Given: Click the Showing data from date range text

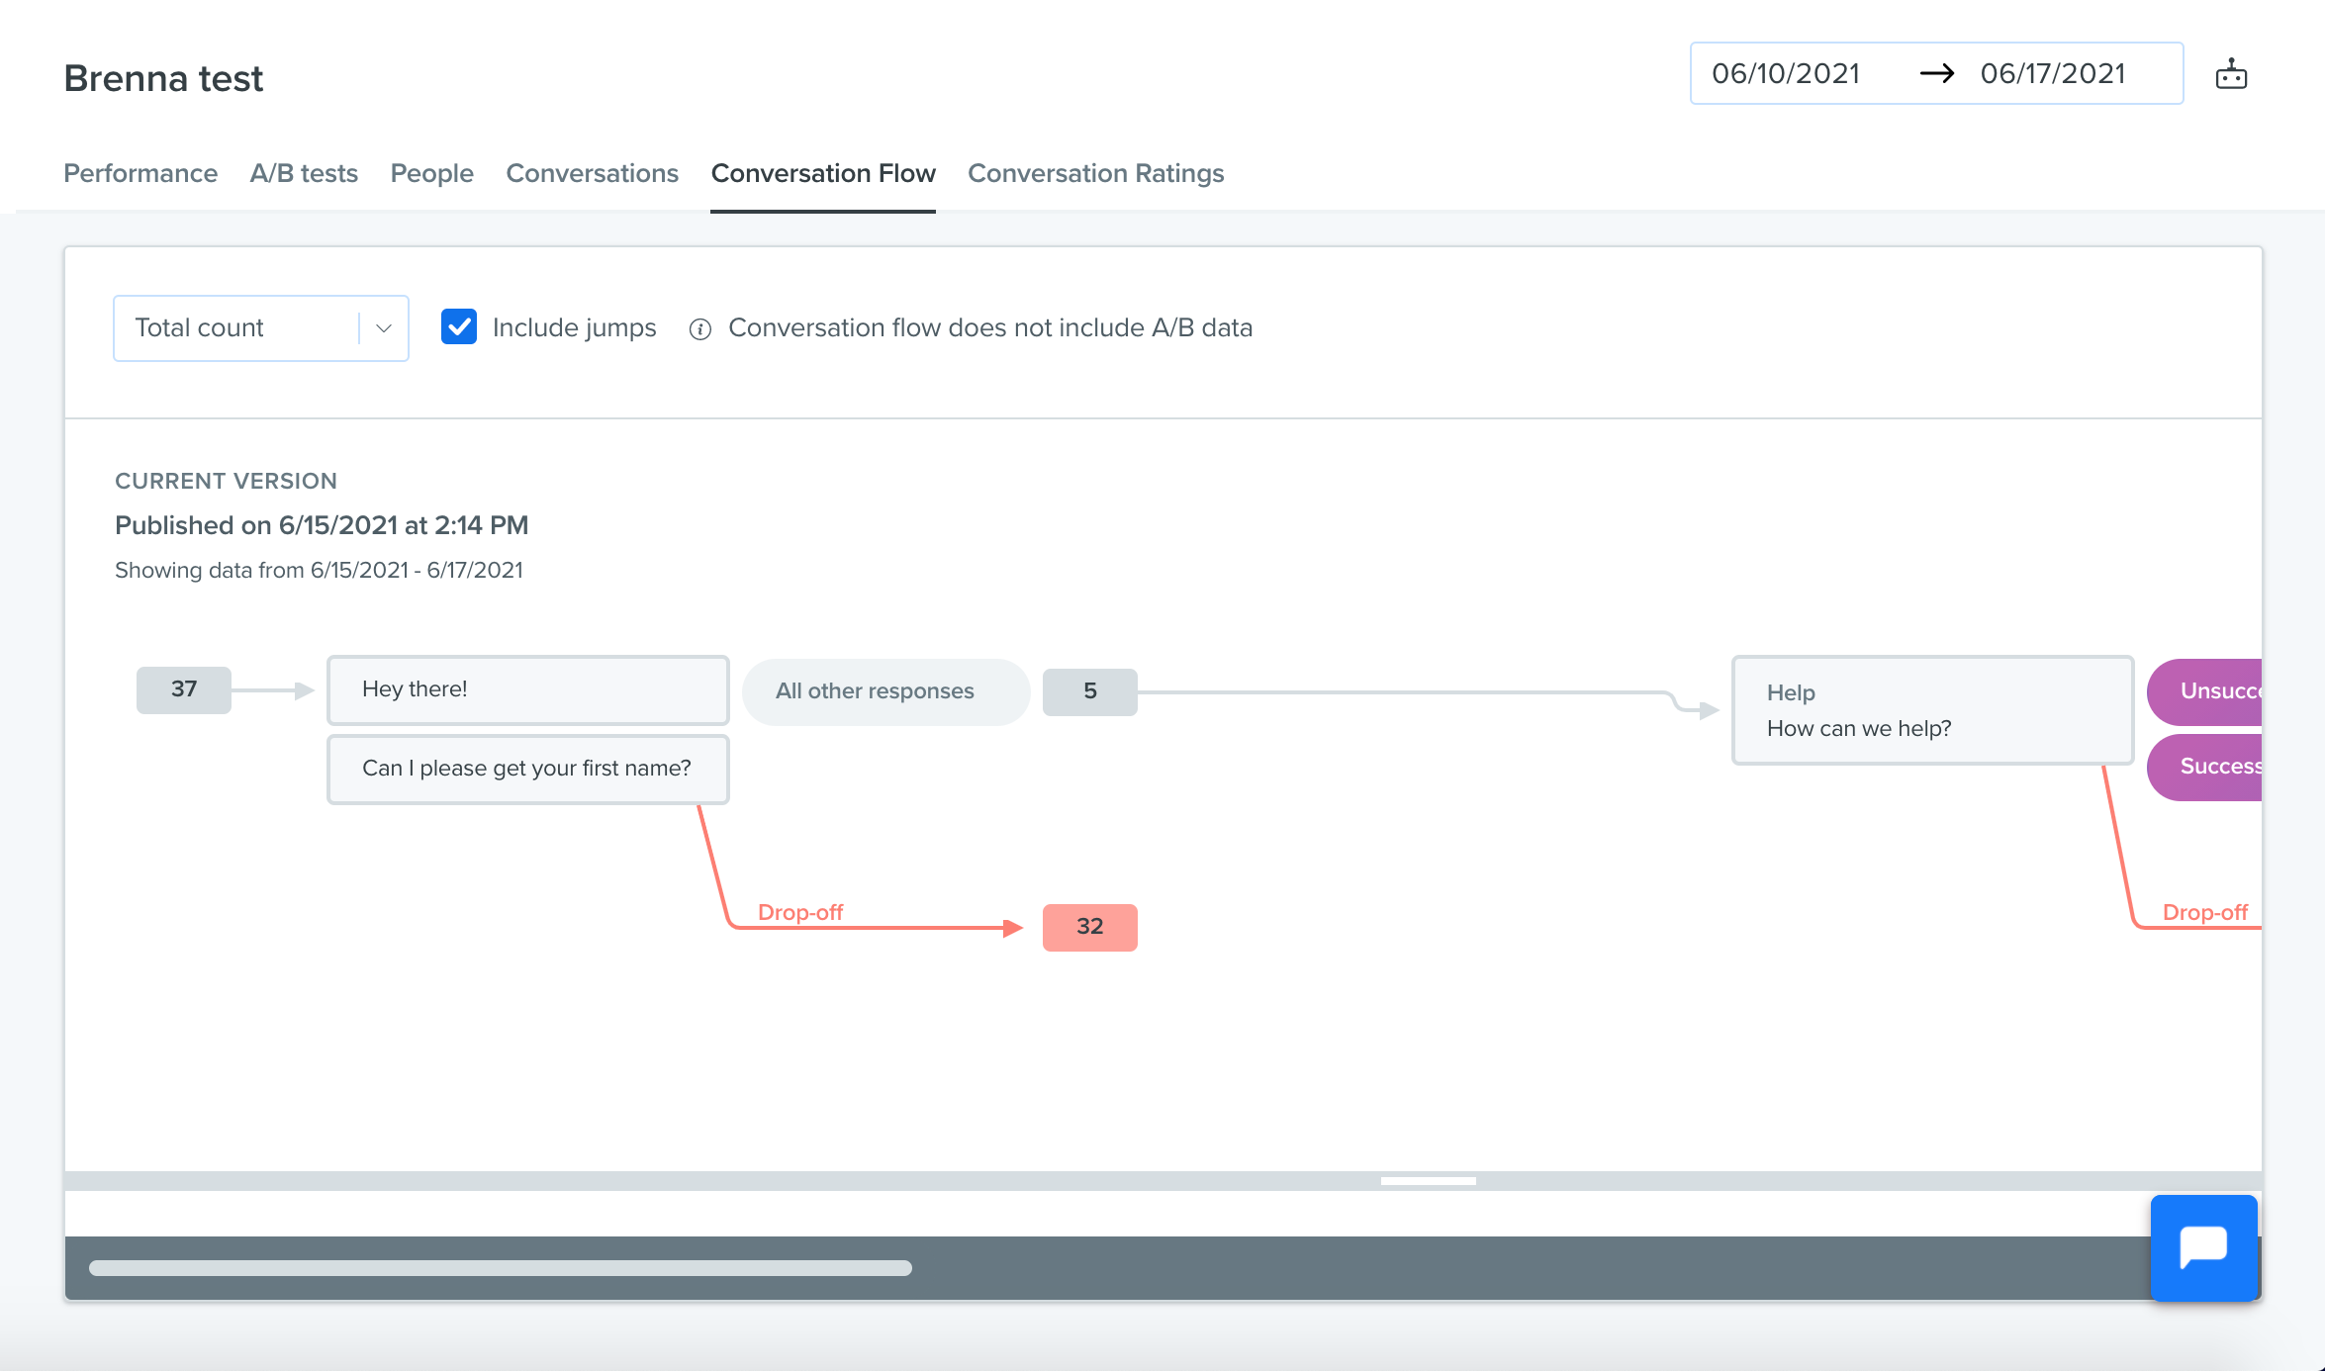Looking at the screenshot, I should (319, 570).
